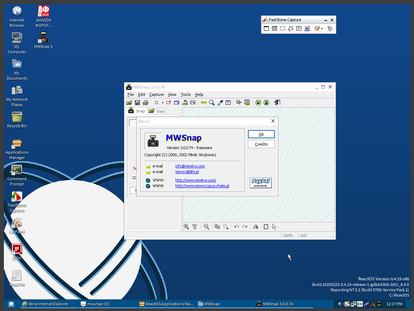This screenshot has width=414, height=311.
Task: Toggle the auto-save green circle icon
Action: [258, 103]
